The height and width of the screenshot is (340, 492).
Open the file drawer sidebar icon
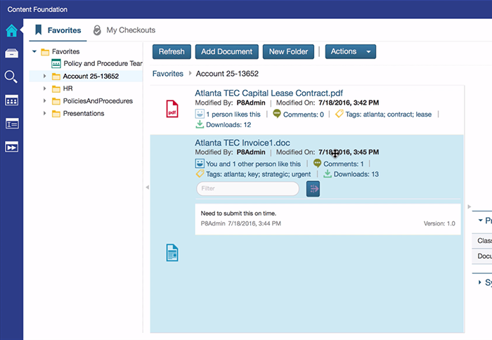[x=11, y=53]
